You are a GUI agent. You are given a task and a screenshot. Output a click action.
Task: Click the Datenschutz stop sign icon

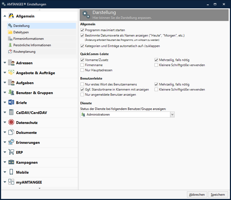(x=11, y=122)
